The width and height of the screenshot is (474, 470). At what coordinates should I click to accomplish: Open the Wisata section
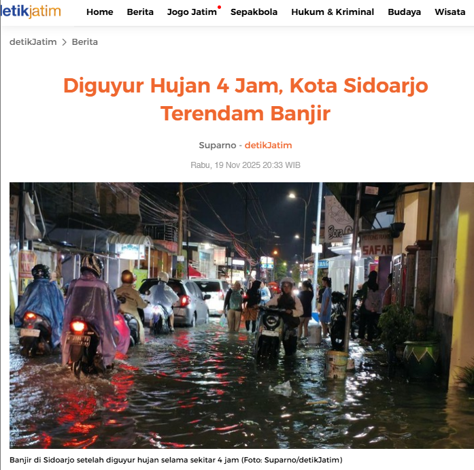[450, 12]
